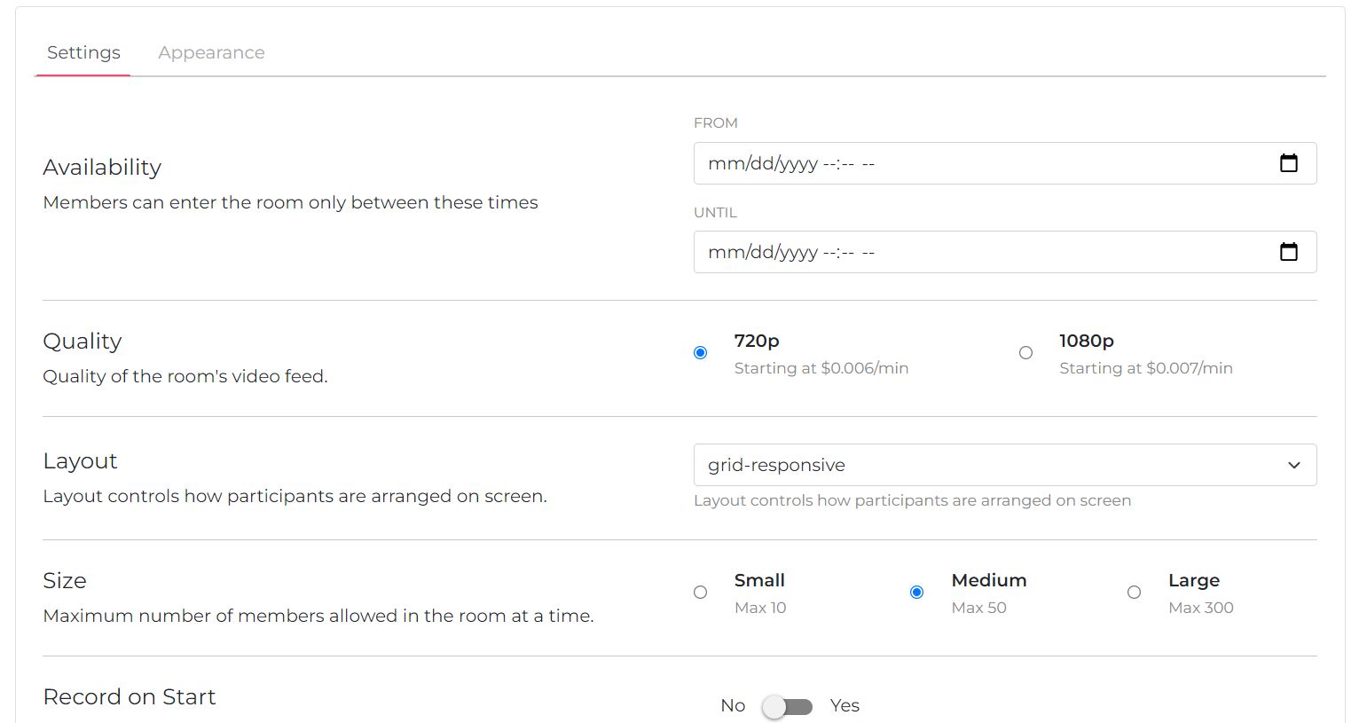Click the Layout dropdown chevron arrow
The height and width of the screenshot is (723, 1367).
1294,466
